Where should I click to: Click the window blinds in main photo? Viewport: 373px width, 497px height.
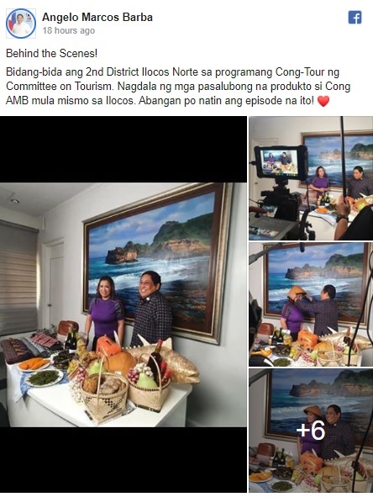(18, 278)
